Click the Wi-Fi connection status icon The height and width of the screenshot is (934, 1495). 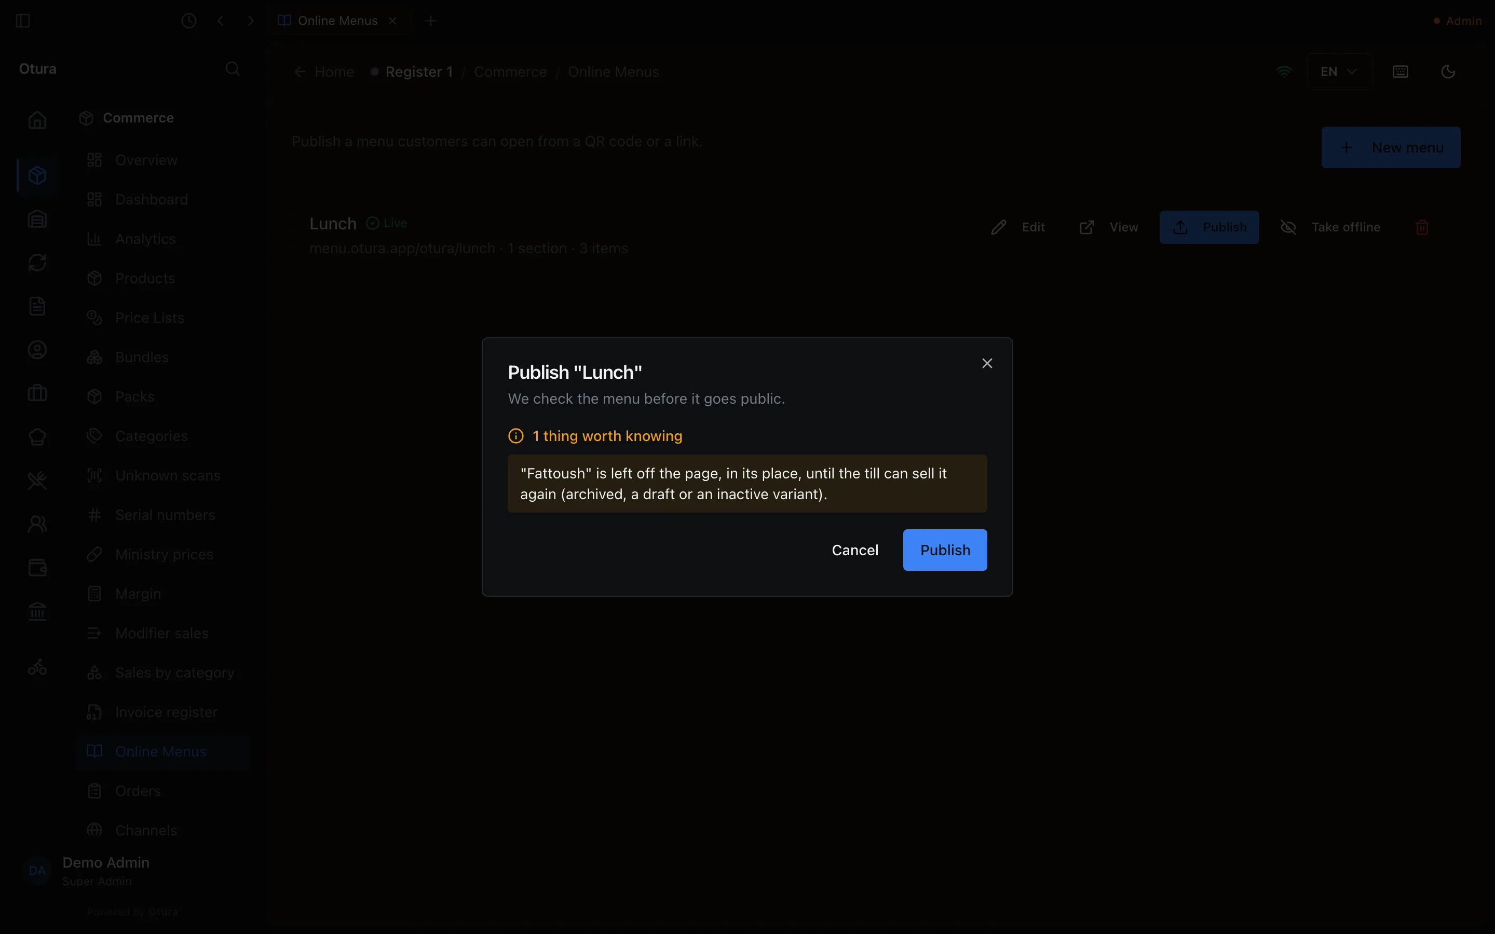(1284, 72)
